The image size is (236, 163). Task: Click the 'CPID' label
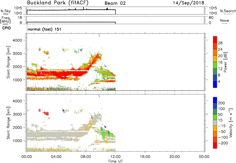(x=6, y=28)
